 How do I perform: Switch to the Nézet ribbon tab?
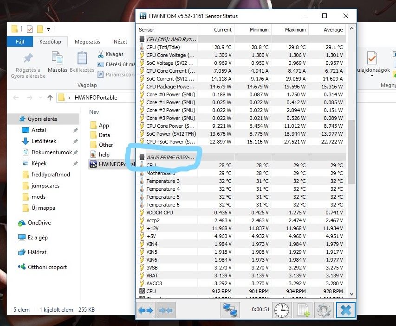point(120,42)
